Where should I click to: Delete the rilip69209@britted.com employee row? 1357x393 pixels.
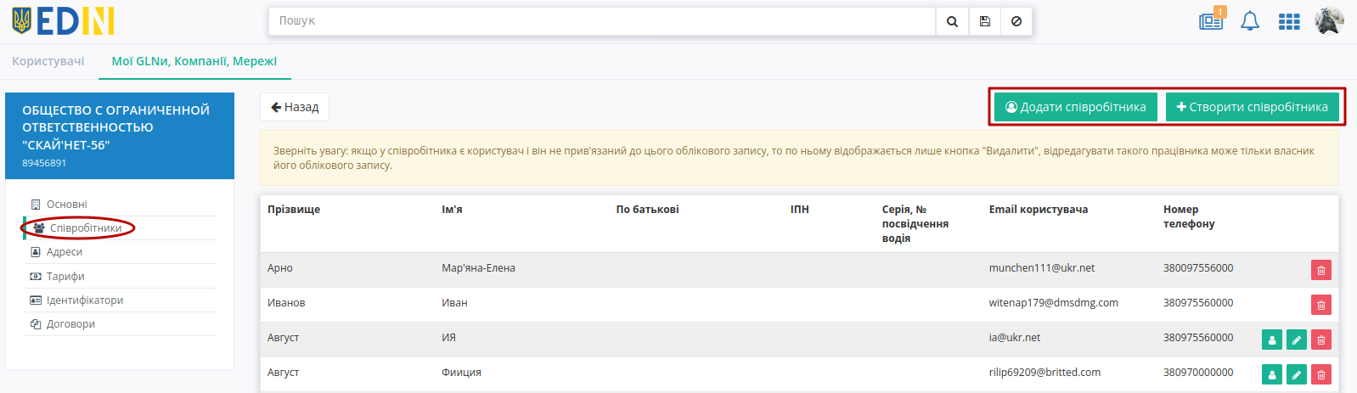pyautogui.click(x=1320, y=374)
